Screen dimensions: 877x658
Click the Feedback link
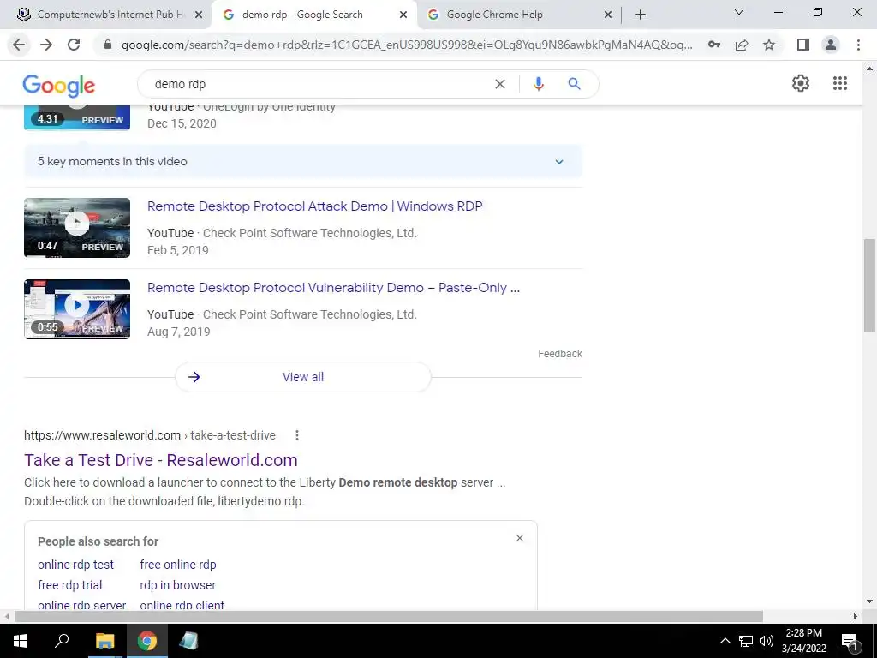[x=560, y=354]
